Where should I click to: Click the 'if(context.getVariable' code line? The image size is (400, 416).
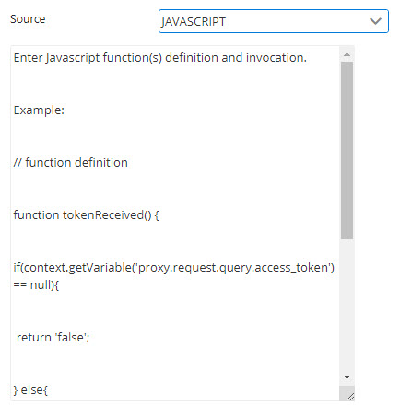click(174, 268)
